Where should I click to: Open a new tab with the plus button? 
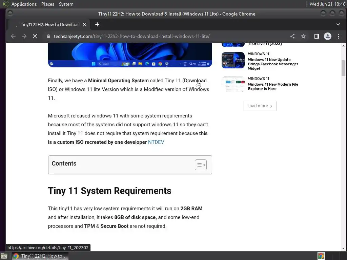(97, 24)
